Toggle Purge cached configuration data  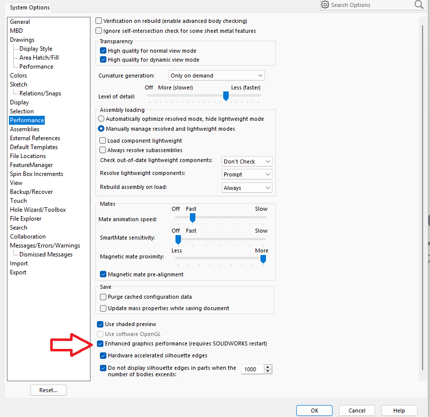(x=103, y=297)
